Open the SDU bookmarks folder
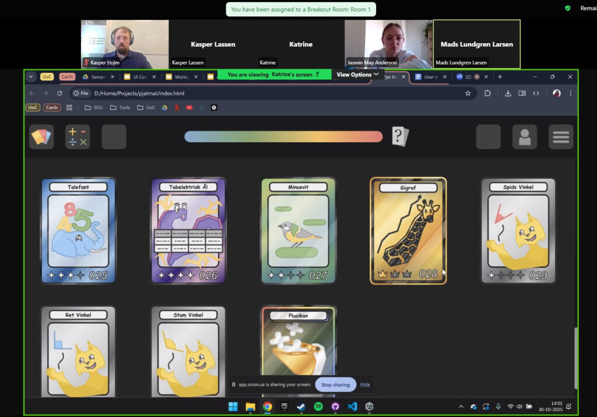The image size is (597, 417). pos(93,107)
